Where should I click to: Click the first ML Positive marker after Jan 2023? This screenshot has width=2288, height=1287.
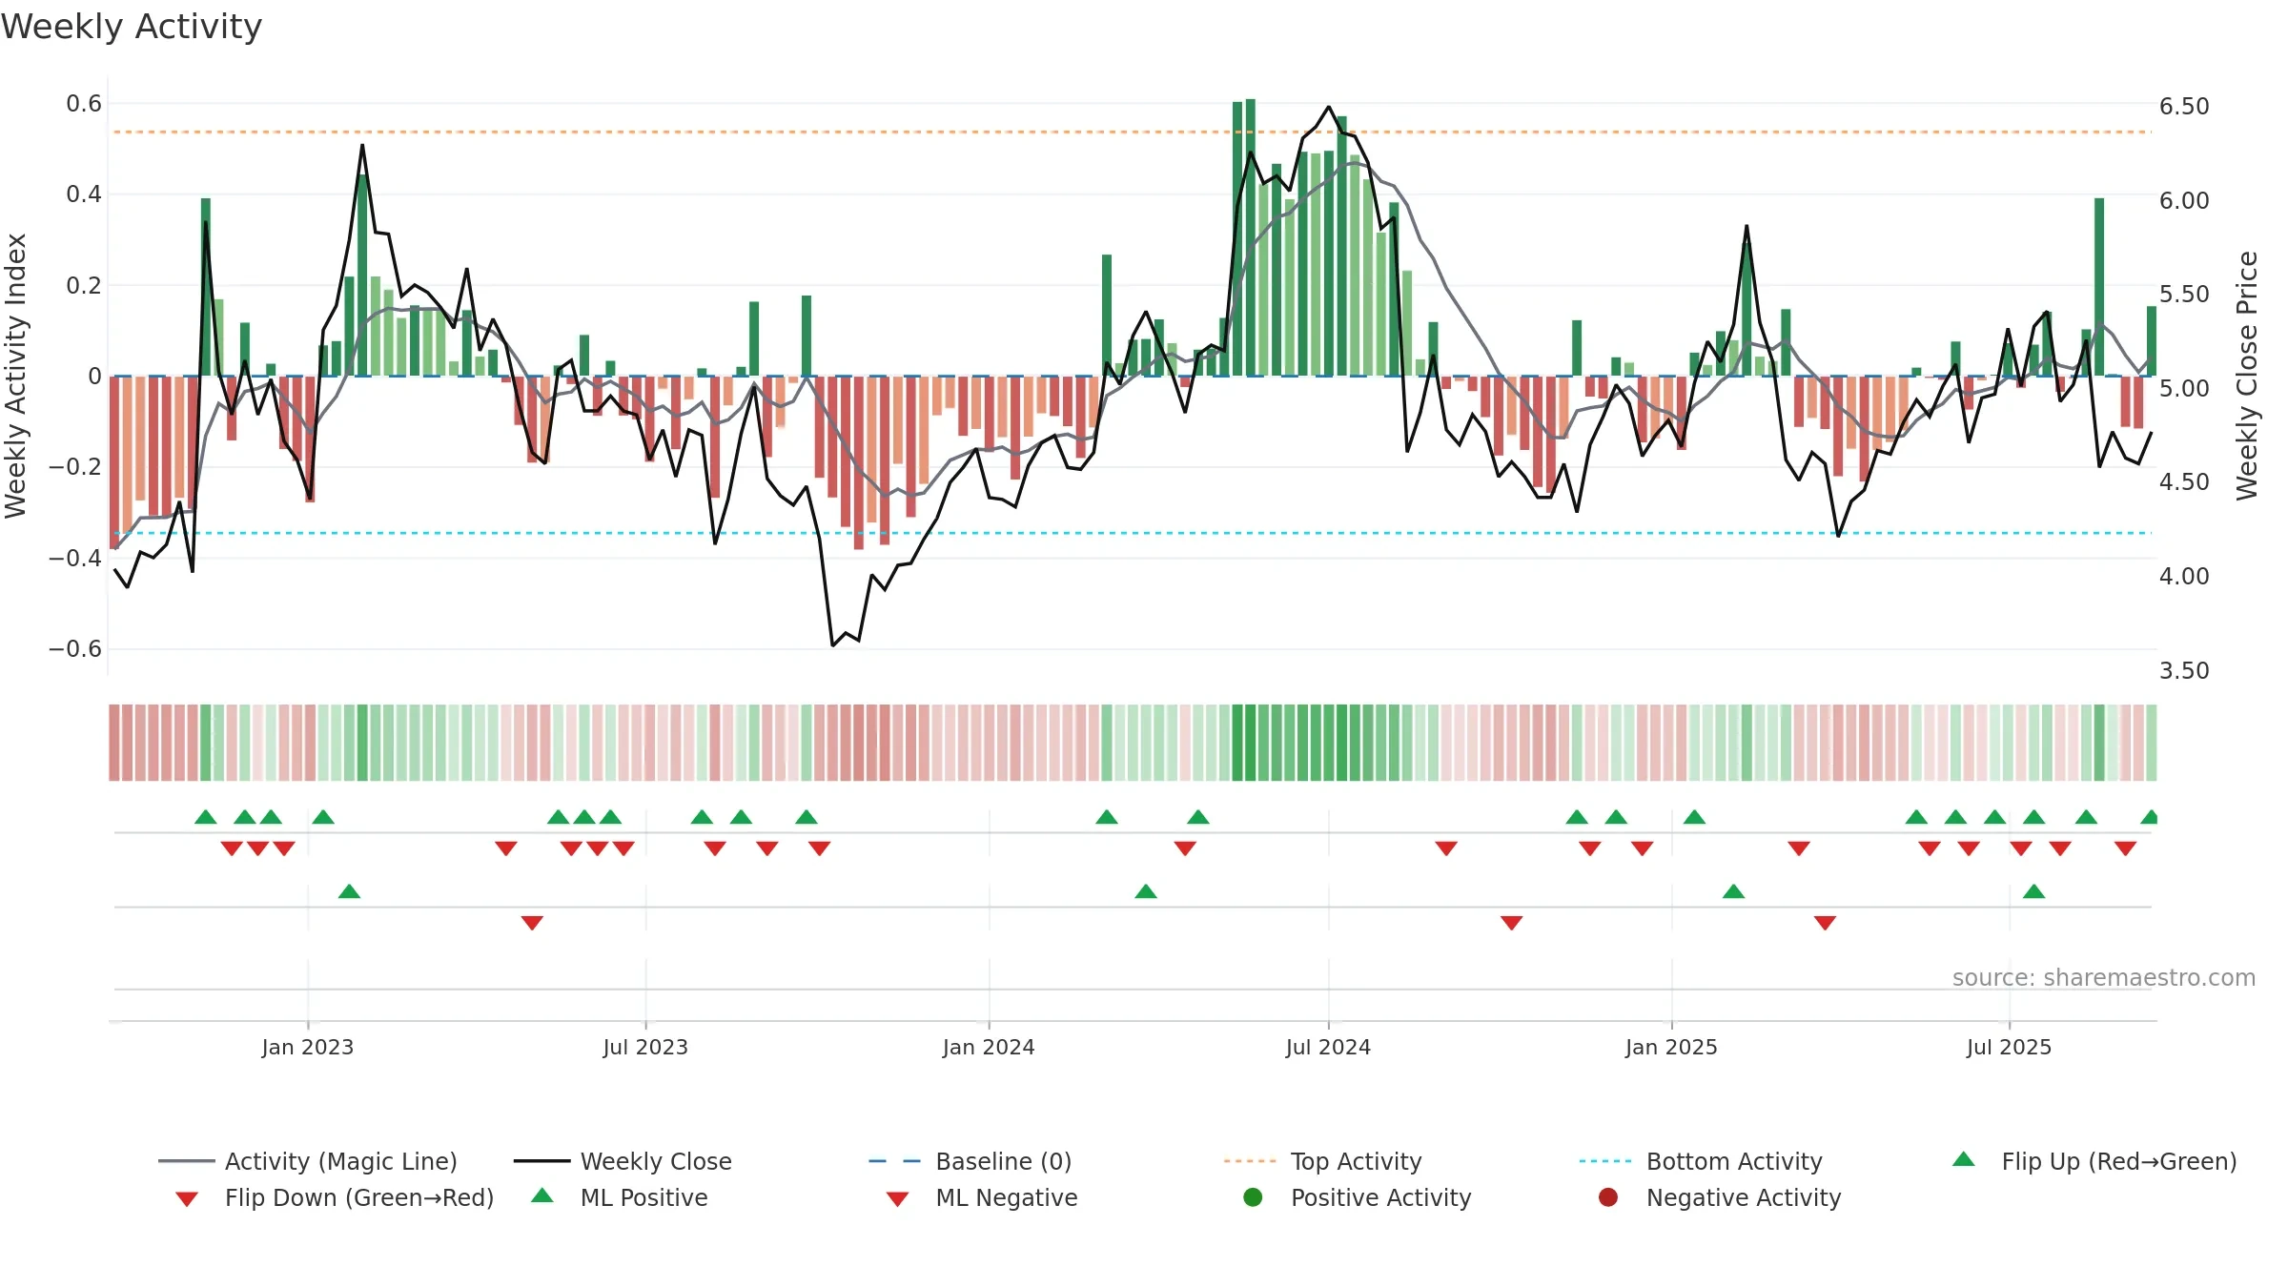(x=349, y=891)
